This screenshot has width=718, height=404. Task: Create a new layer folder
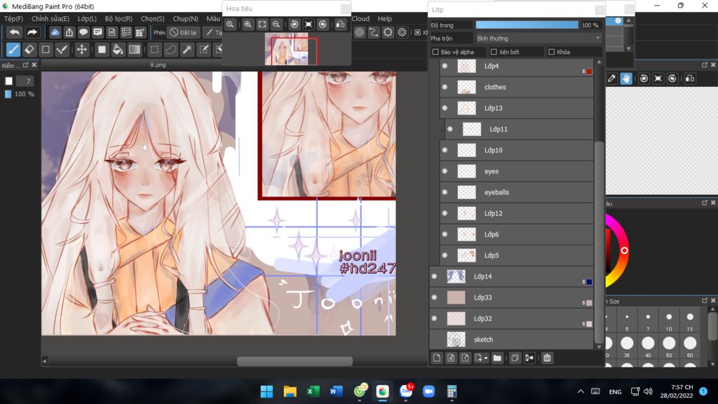click(497, 358)
